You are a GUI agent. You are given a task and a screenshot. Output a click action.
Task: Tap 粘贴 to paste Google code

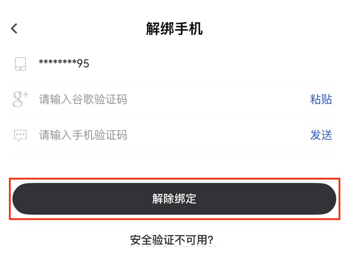point(321,99)
